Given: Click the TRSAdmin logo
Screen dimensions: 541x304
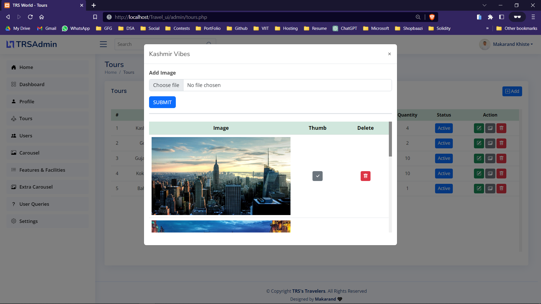Looking at the screenshot, I should [x=32, y=44].
